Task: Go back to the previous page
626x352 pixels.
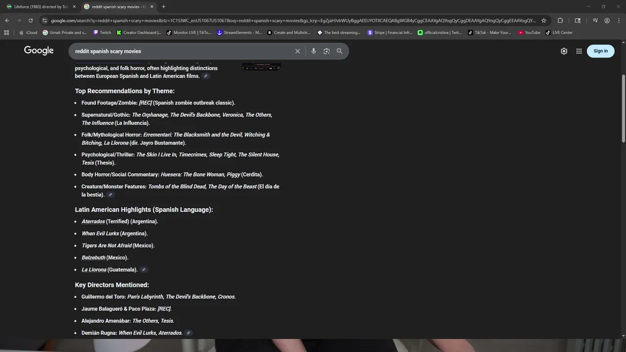Action: point(7,21)
